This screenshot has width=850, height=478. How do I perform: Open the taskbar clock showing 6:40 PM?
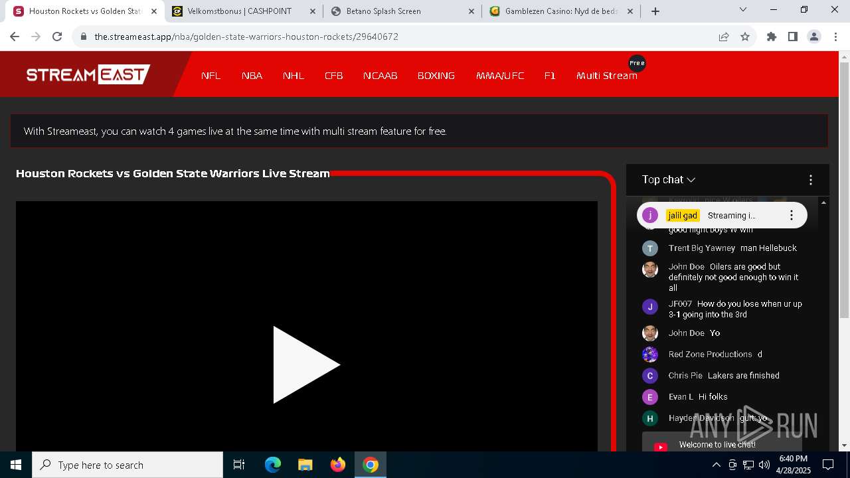(794, 465)
